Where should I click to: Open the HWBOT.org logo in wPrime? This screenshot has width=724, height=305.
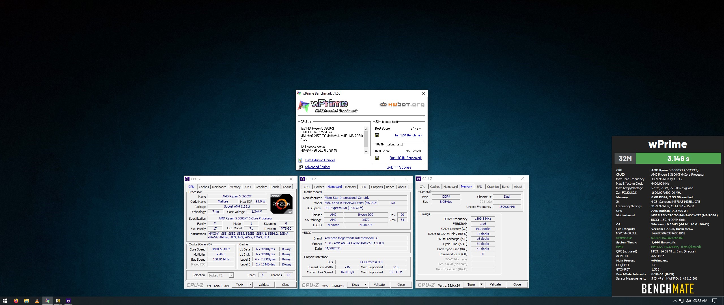402,104
